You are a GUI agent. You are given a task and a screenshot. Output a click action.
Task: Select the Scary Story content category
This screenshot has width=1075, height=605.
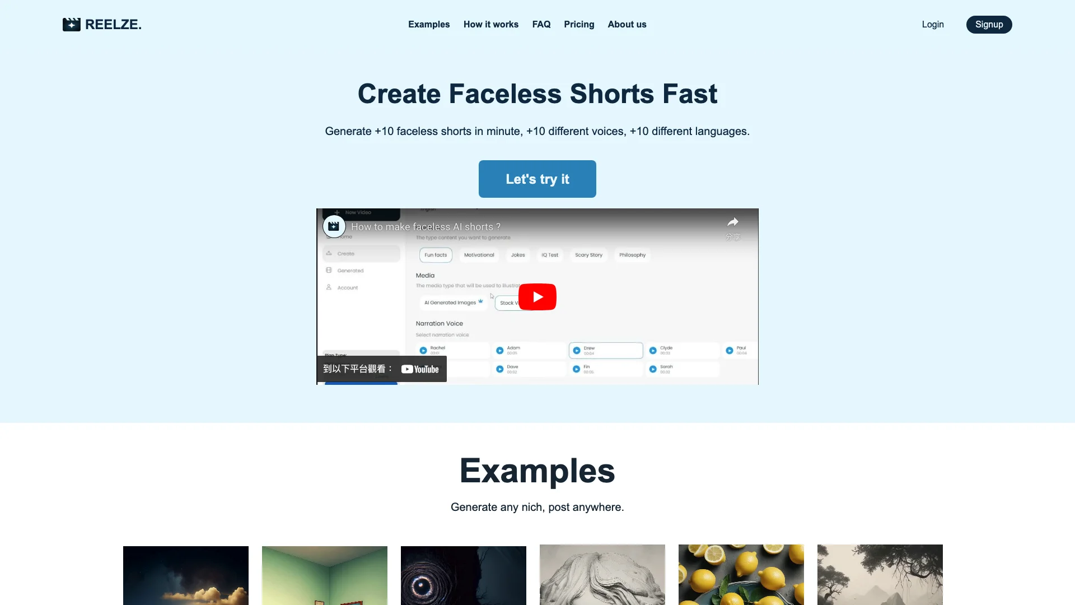[x=588, y=255]
